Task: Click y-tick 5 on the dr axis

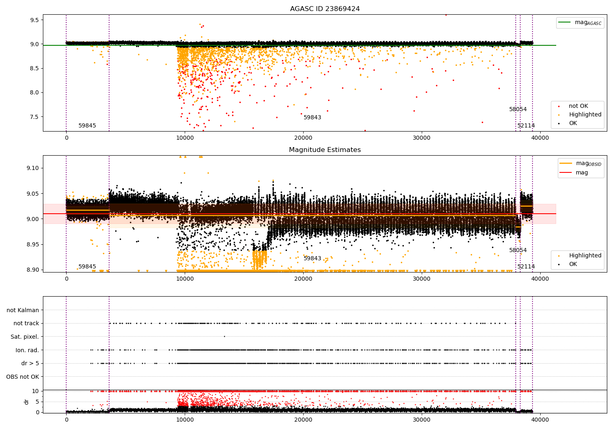Action: click(x=37, y=402)
